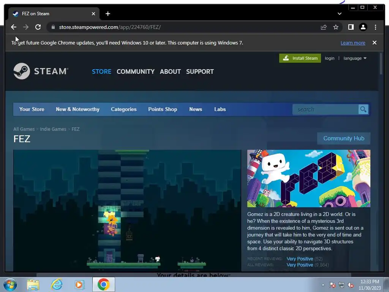Image resolution: width=389 pixels, height=292 pixels.
Task: Open the Windows Start button
Action: [10, 284]
